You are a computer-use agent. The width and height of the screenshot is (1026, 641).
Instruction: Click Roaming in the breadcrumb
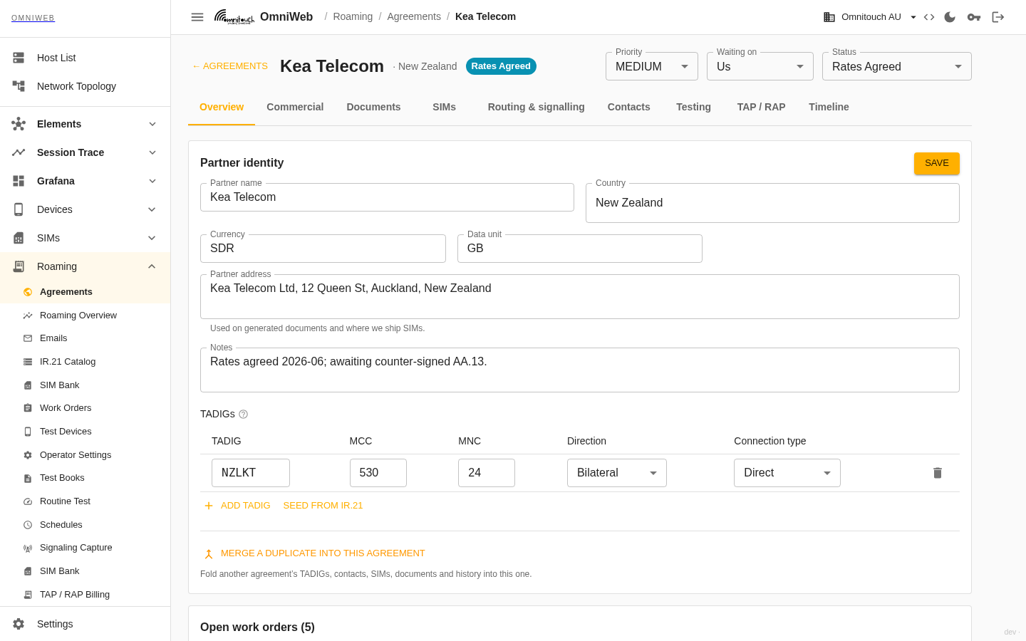[x=353, y=16]
